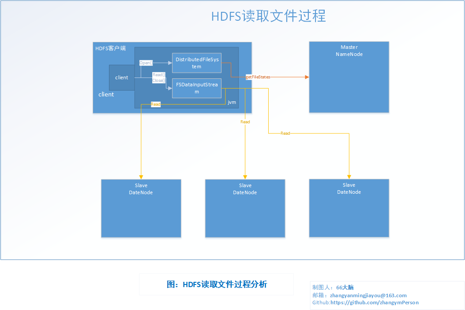Select the DistributedFileSystem box
This screenshot has width=465, height=310.
[x=197, y=63]
